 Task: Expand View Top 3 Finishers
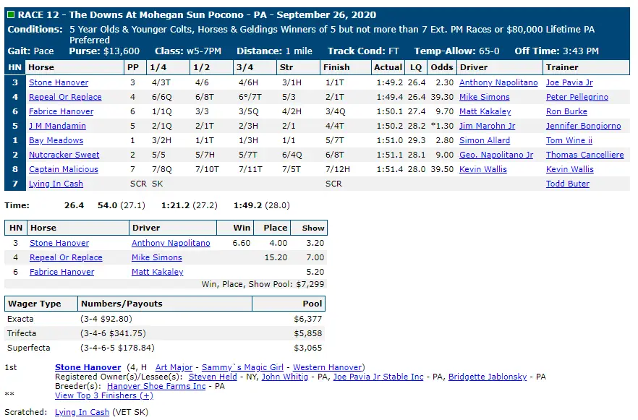[104, 395]
